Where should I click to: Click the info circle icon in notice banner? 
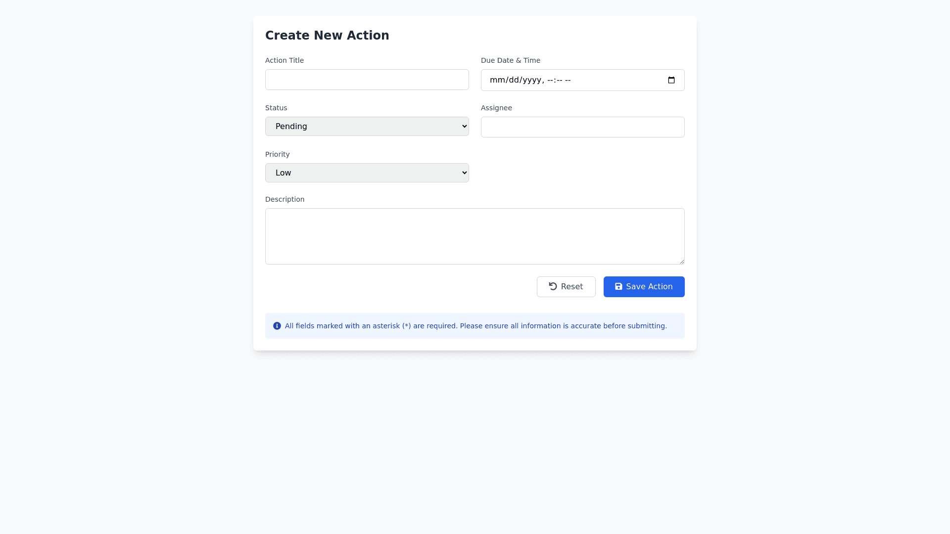pyautogui.click(x=277, y=326)
